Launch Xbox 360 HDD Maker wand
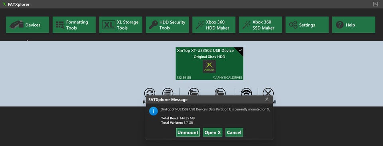Screen dimensions: 383x146 coord(199,25)
